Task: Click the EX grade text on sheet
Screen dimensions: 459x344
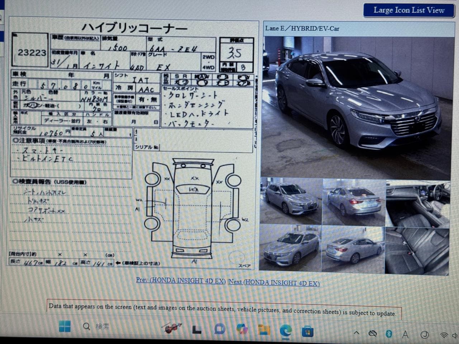Action: (x=163, y=67)
